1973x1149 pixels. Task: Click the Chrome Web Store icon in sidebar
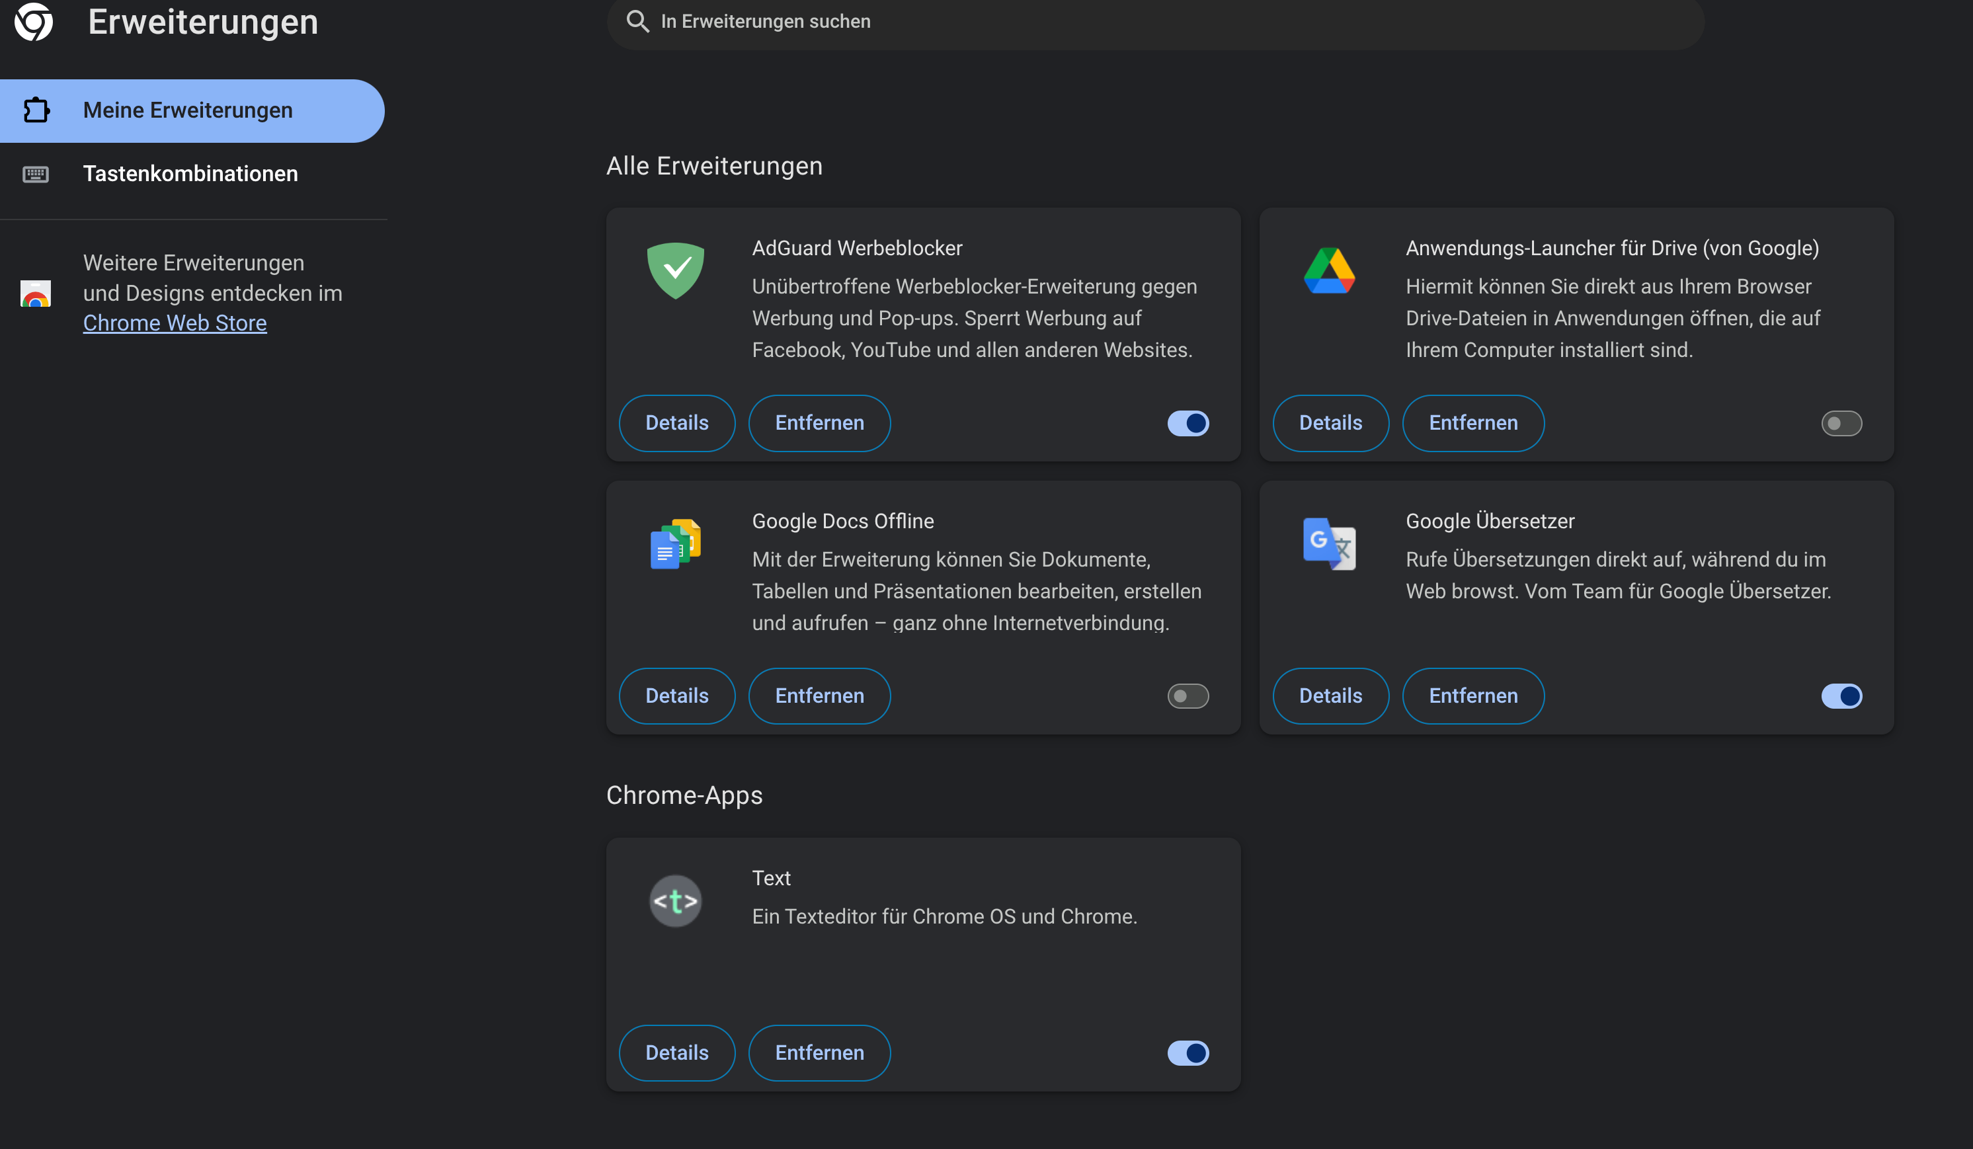pos(36,294)
